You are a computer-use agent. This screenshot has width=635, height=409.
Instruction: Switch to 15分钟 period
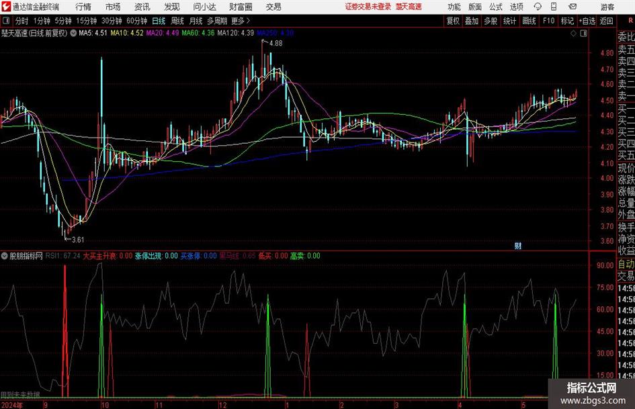pos(87,21)
